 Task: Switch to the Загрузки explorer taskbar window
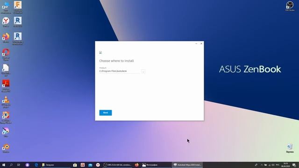point(56,165)
